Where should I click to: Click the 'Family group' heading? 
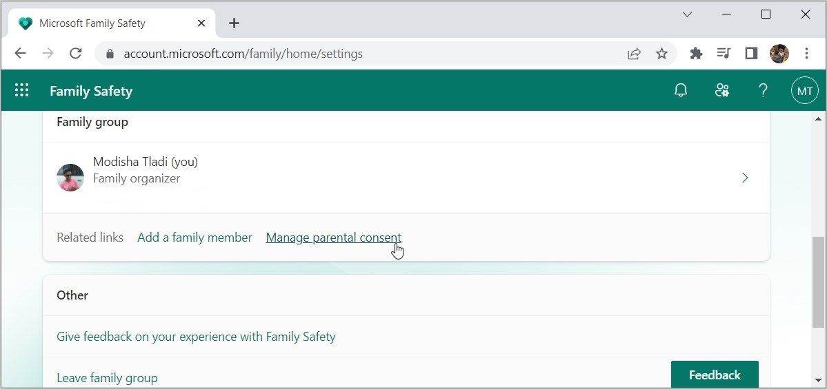pos(92,122)
